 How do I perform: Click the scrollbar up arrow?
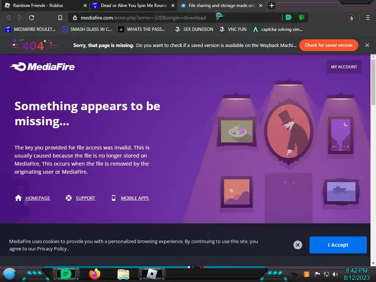tap(373, 57)
